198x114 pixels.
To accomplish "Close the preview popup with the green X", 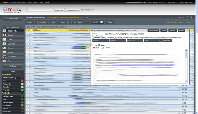I will tap(187, 31).
